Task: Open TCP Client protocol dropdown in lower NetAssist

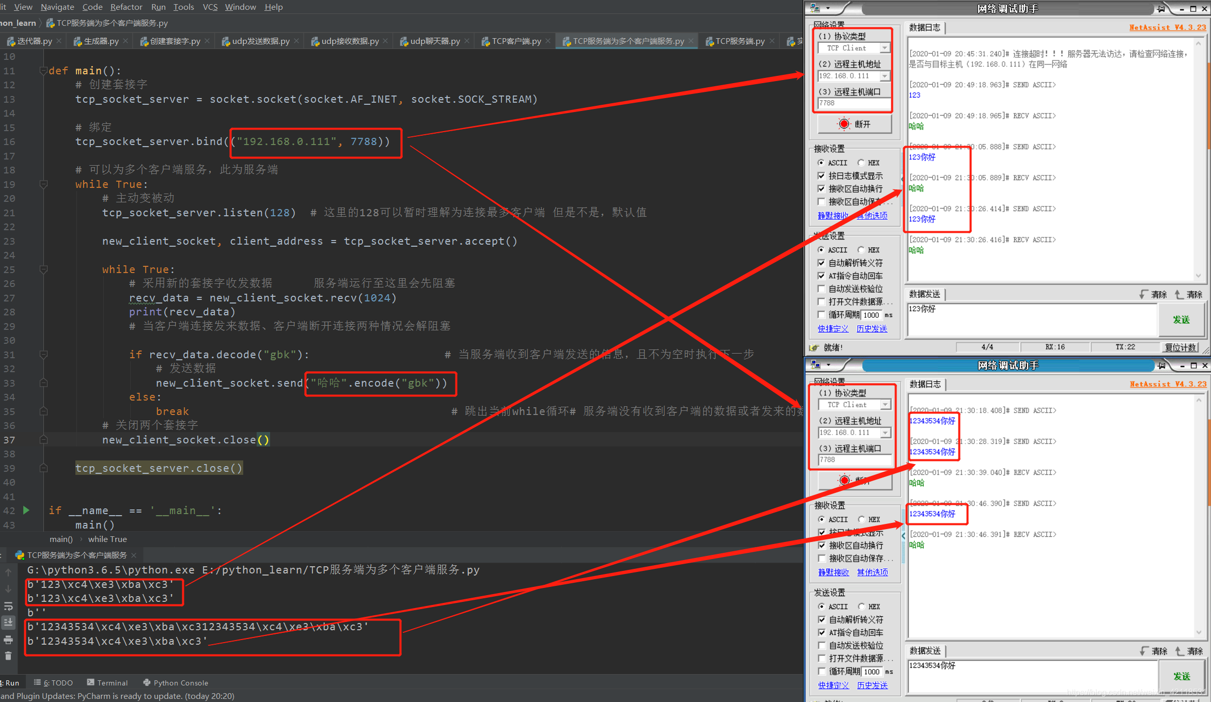Action: coord(885,405)
